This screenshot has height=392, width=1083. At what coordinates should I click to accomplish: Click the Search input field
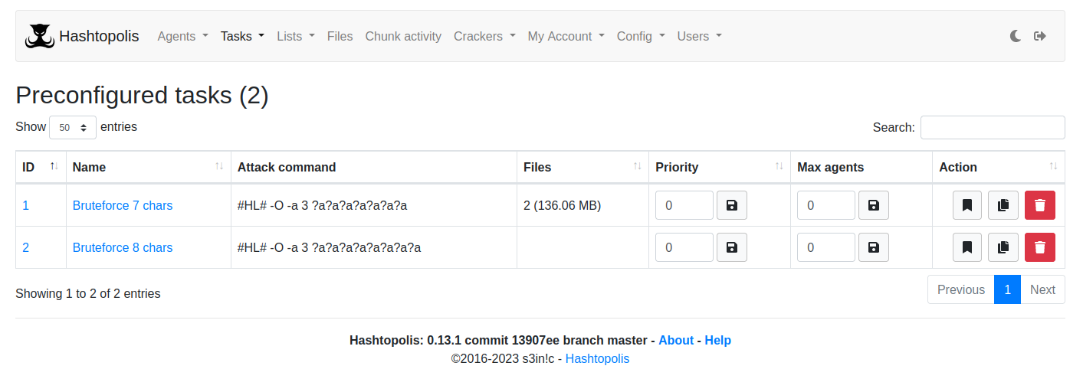pyautogui.click(x=993, y=128)
